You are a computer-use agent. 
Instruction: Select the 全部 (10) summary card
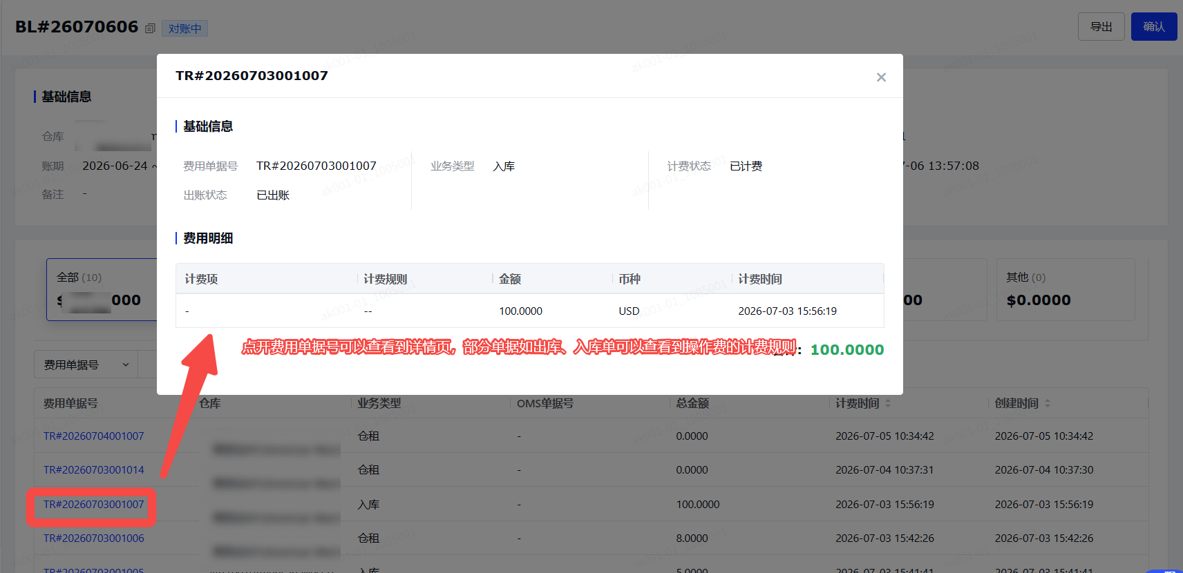pos(102,289)
